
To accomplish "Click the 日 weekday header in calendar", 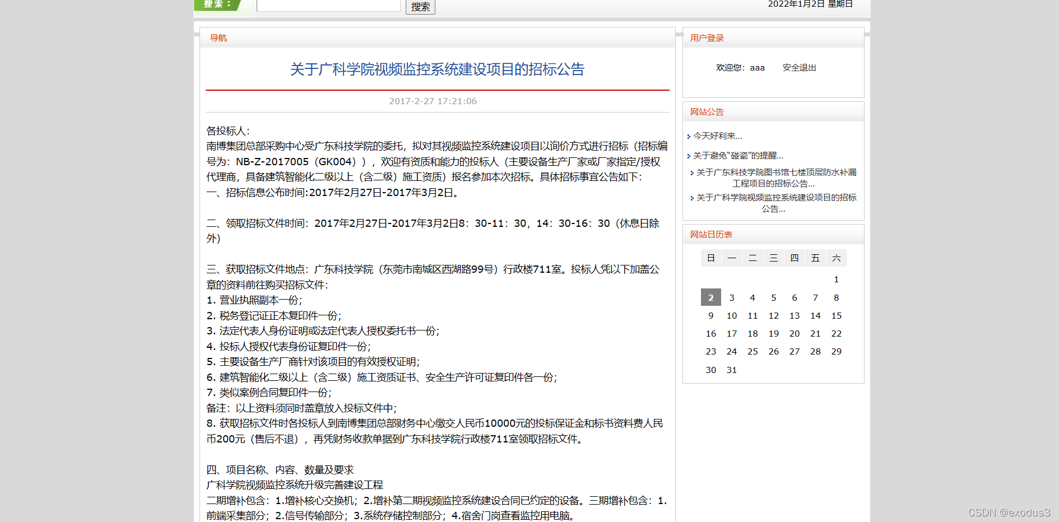I will pos(710,258).
